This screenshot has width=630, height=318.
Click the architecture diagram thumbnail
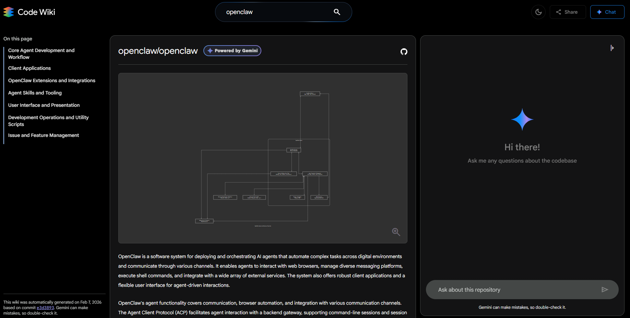(263, 158)
